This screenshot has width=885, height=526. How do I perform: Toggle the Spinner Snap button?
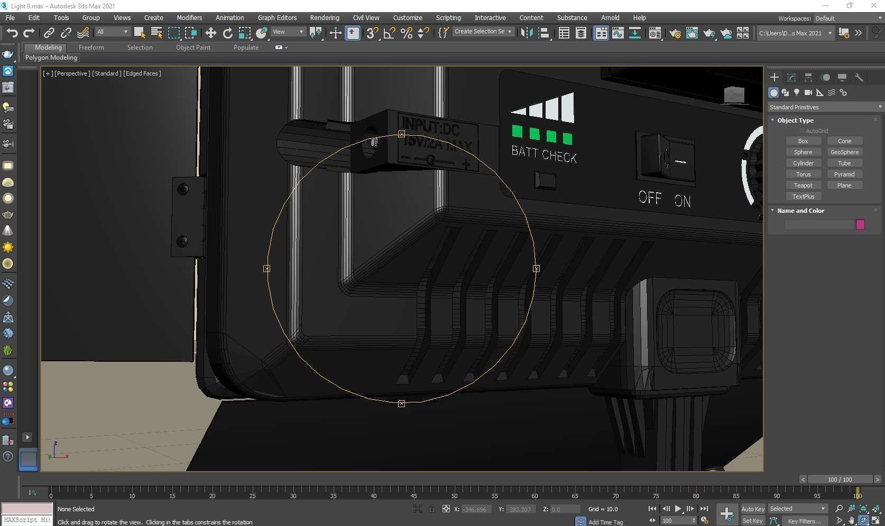pyautogui.click(x=423, y=33)
